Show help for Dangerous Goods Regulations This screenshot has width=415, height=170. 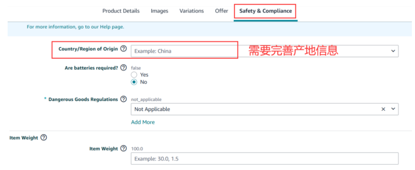123,99
